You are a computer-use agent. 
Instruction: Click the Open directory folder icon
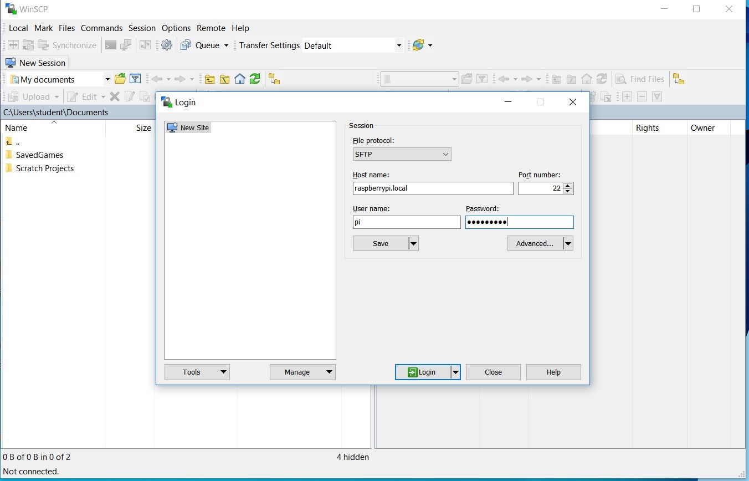pos(120,79)
